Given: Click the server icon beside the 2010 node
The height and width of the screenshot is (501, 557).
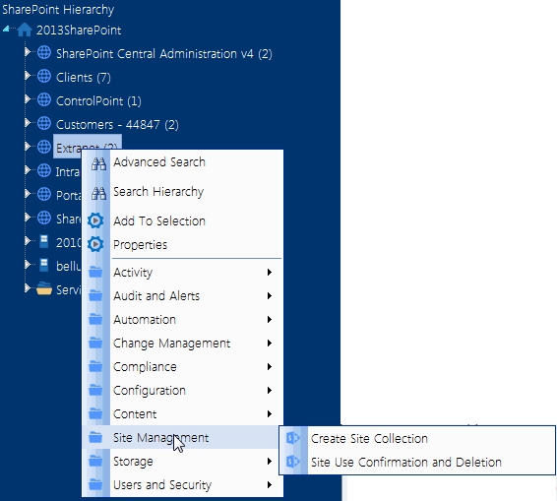Looking at the screenshot, I should [x=43, y=241].
